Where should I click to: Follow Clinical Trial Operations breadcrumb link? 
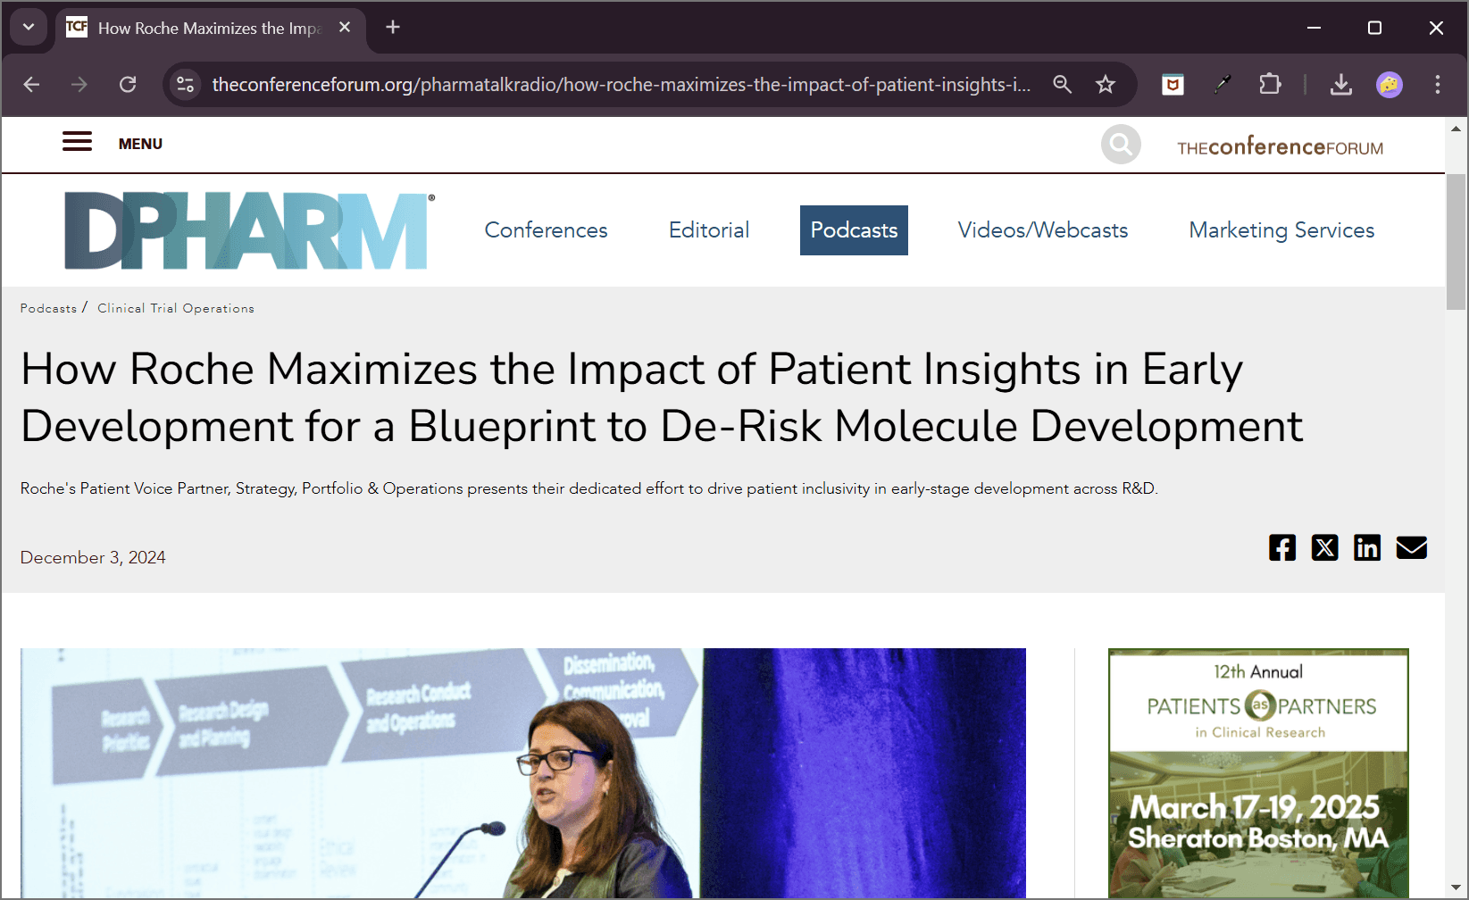click(x=176, y=308)
